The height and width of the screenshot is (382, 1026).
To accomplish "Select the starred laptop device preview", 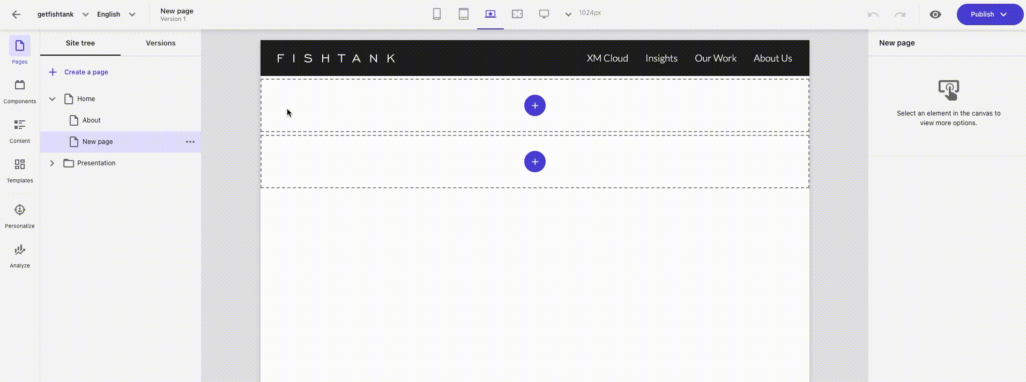I will [x=490, y=14].
